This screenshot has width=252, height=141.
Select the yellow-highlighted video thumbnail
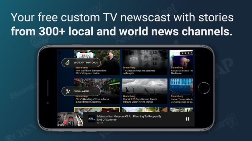(x=97, y=110)
